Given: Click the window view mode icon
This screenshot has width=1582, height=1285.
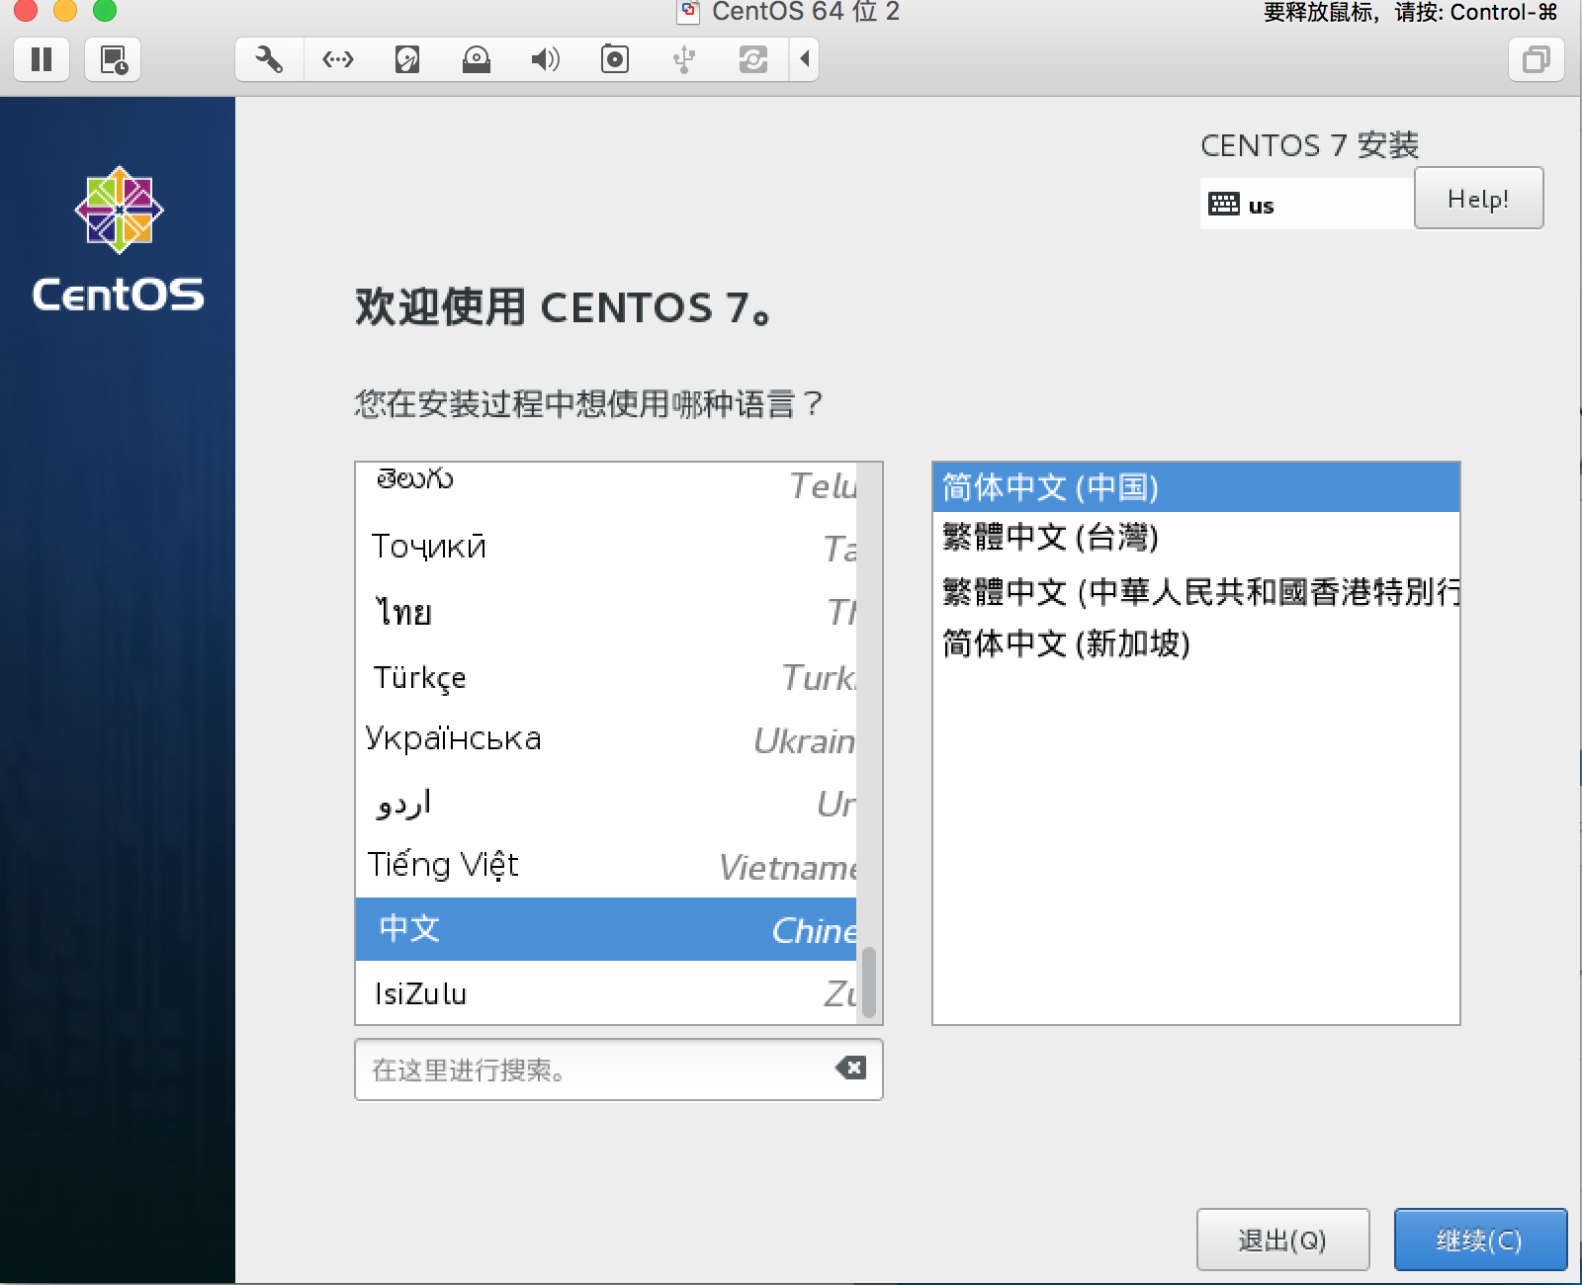Looking at the screenshot, I should (x=1537, y=59).
